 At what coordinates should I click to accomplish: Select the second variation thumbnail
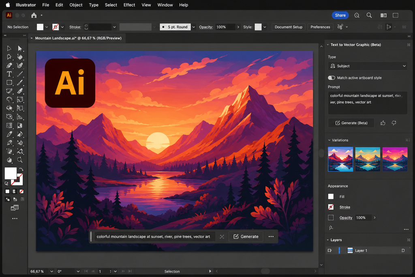coord(368,159)
